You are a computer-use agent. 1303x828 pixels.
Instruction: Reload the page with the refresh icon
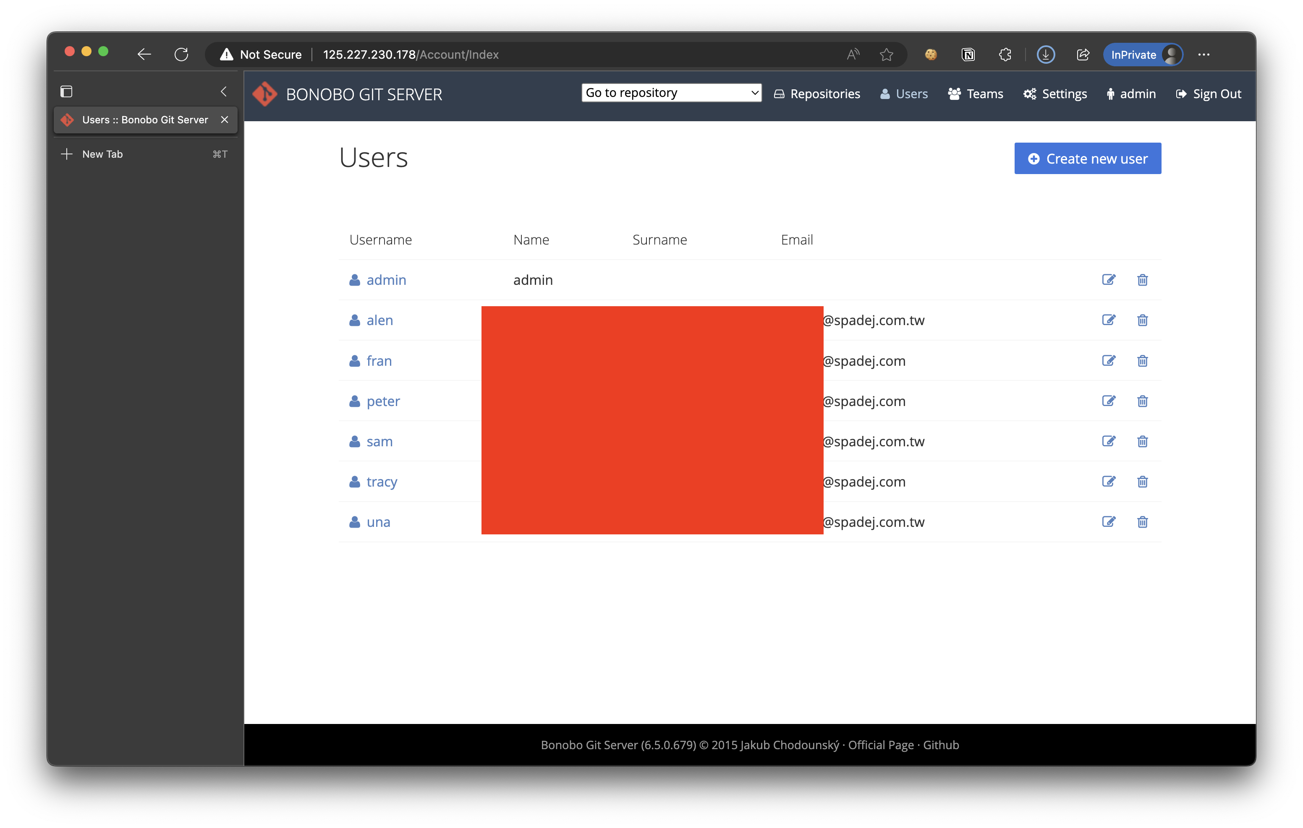click(181, 54)
